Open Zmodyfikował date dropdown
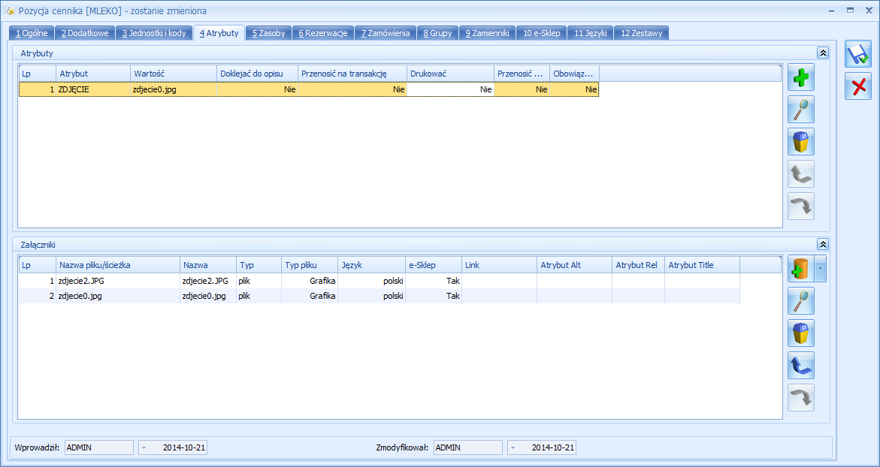Screen dimensions: 880x467 (513, 447)
